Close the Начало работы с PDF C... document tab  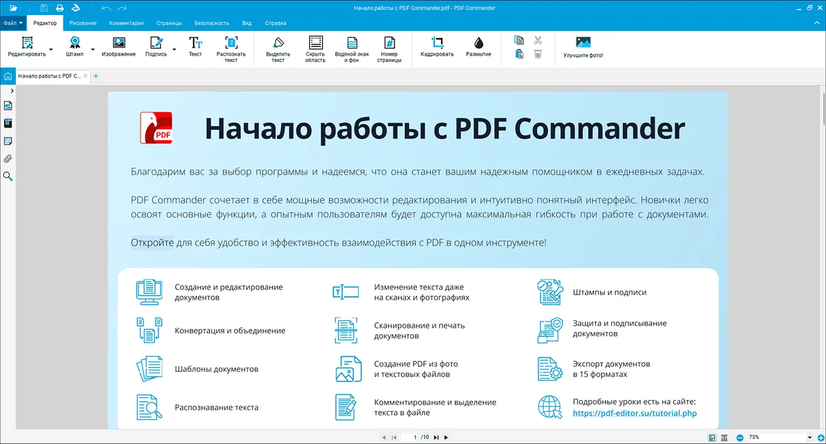(x=85, y=76)
